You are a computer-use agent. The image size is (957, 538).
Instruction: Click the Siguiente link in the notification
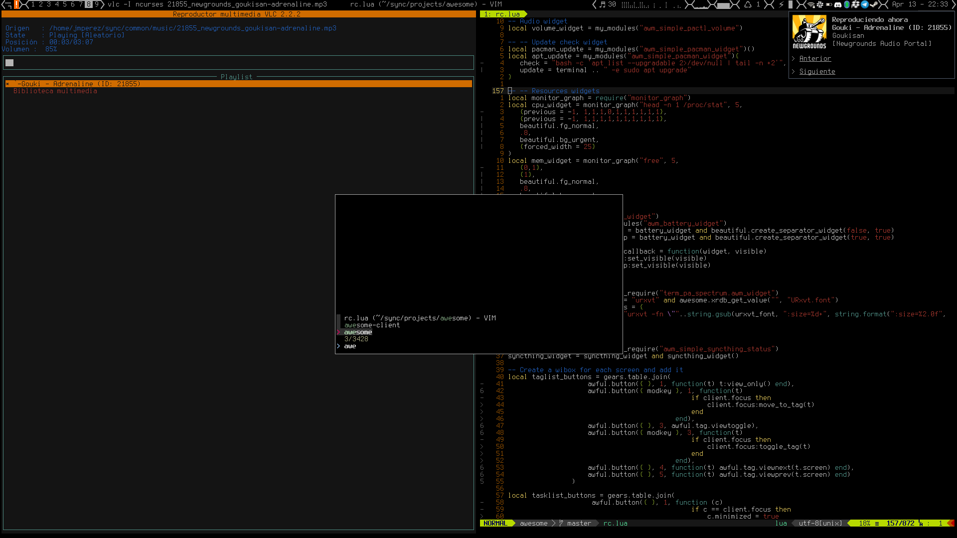[817, 72]
